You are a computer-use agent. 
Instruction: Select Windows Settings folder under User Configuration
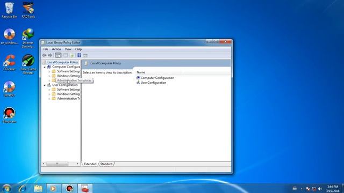pos(68,94)
